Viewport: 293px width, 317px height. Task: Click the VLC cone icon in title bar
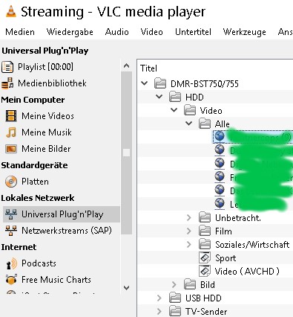coord(11,11)
